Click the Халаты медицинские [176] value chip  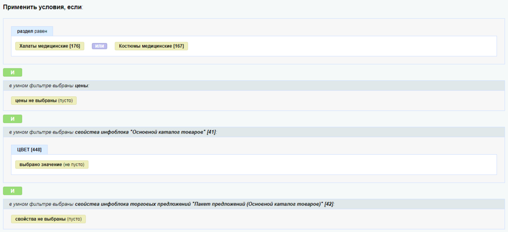coord(50,46)
